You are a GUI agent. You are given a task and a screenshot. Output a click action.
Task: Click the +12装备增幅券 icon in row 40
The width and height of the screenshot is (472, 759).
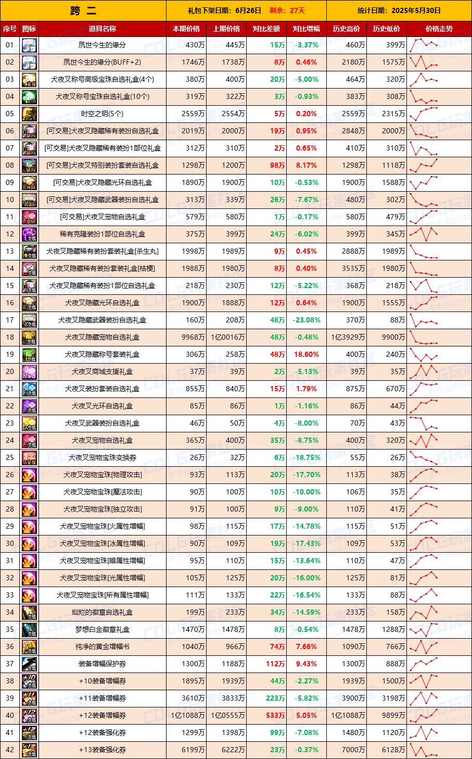29,716
